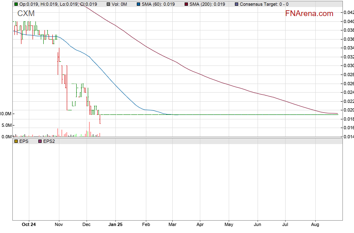The width and height of the screenshot is (354, 233).
Task: Click the Vol: 0M legend text
Action: click(120, 4)
